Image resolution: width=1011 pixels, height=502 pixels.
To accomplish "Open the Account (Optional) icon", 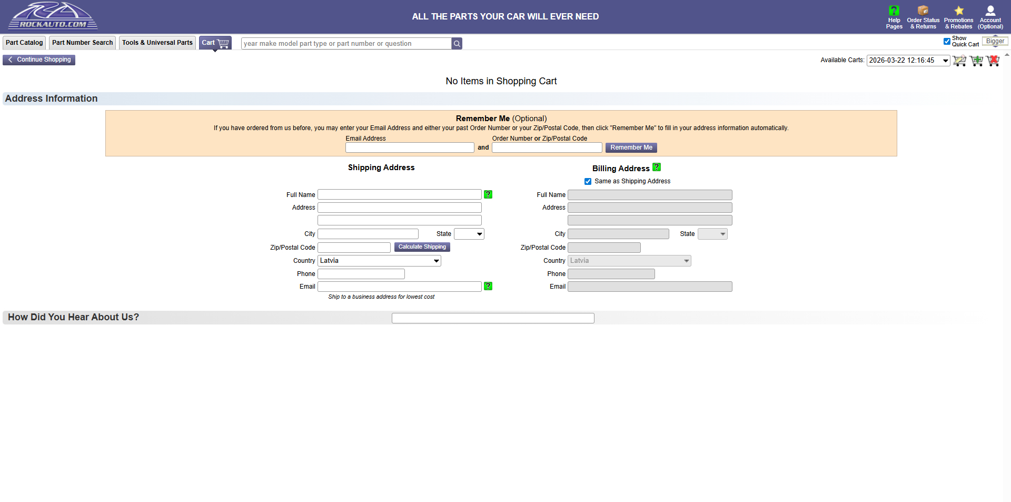I will coord(990,17).
